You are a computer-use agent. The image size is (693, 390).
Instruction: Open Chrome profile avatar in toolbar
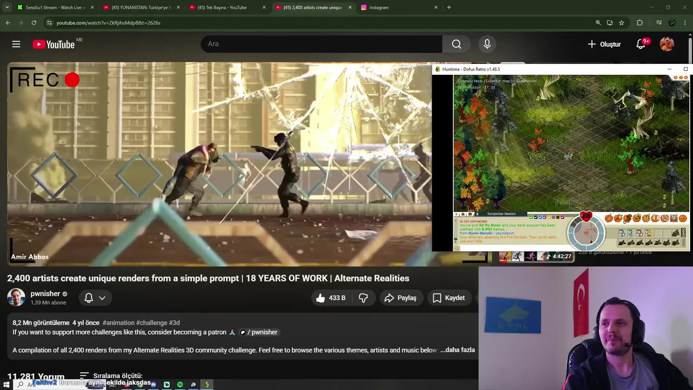672,23
